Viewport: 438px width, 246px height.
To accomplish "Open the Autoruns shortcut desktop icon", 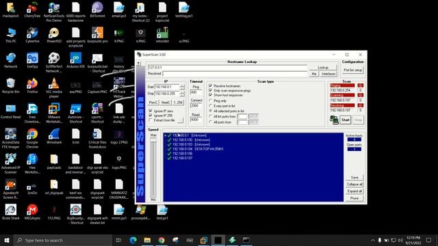I will [x=76, y=113].
